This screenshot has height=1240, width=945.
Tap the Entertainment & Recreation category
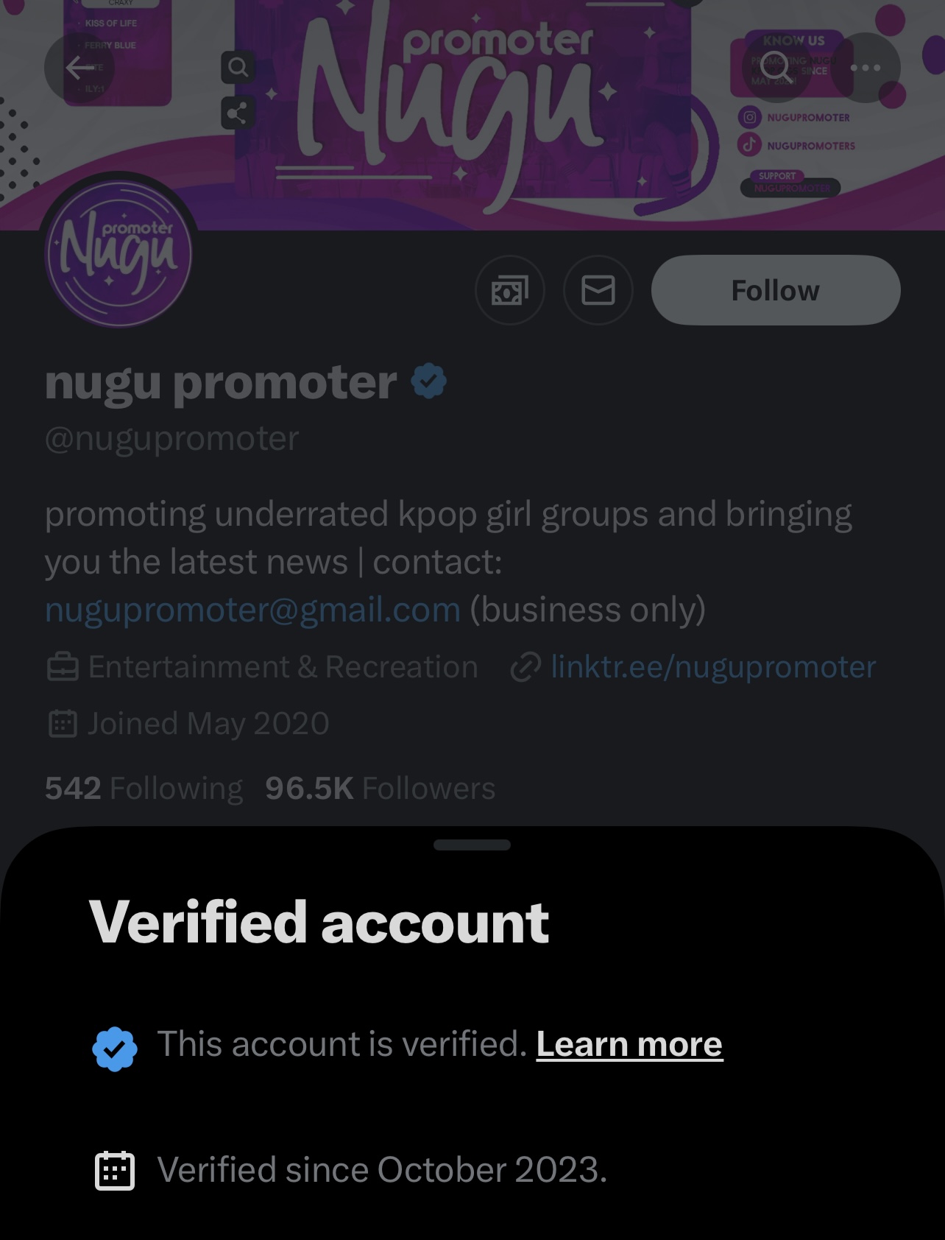[x=283, y=667]
